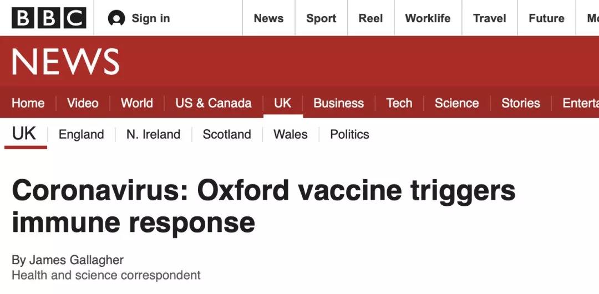
Task: Open the Future section link
Action: tap(546, 18)
